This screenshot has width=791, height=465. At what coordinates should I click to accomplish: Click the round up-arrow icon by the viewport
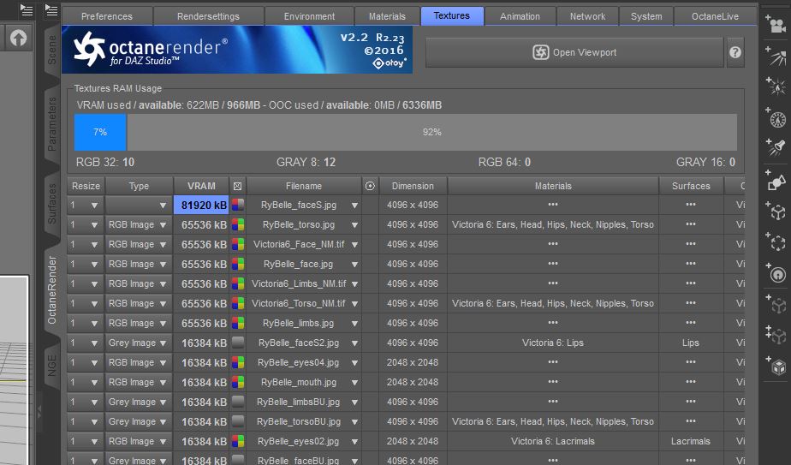[x=18, y=38]
